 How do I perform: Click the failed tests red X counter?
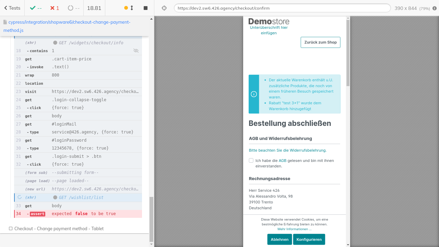(x=55, y=8)
